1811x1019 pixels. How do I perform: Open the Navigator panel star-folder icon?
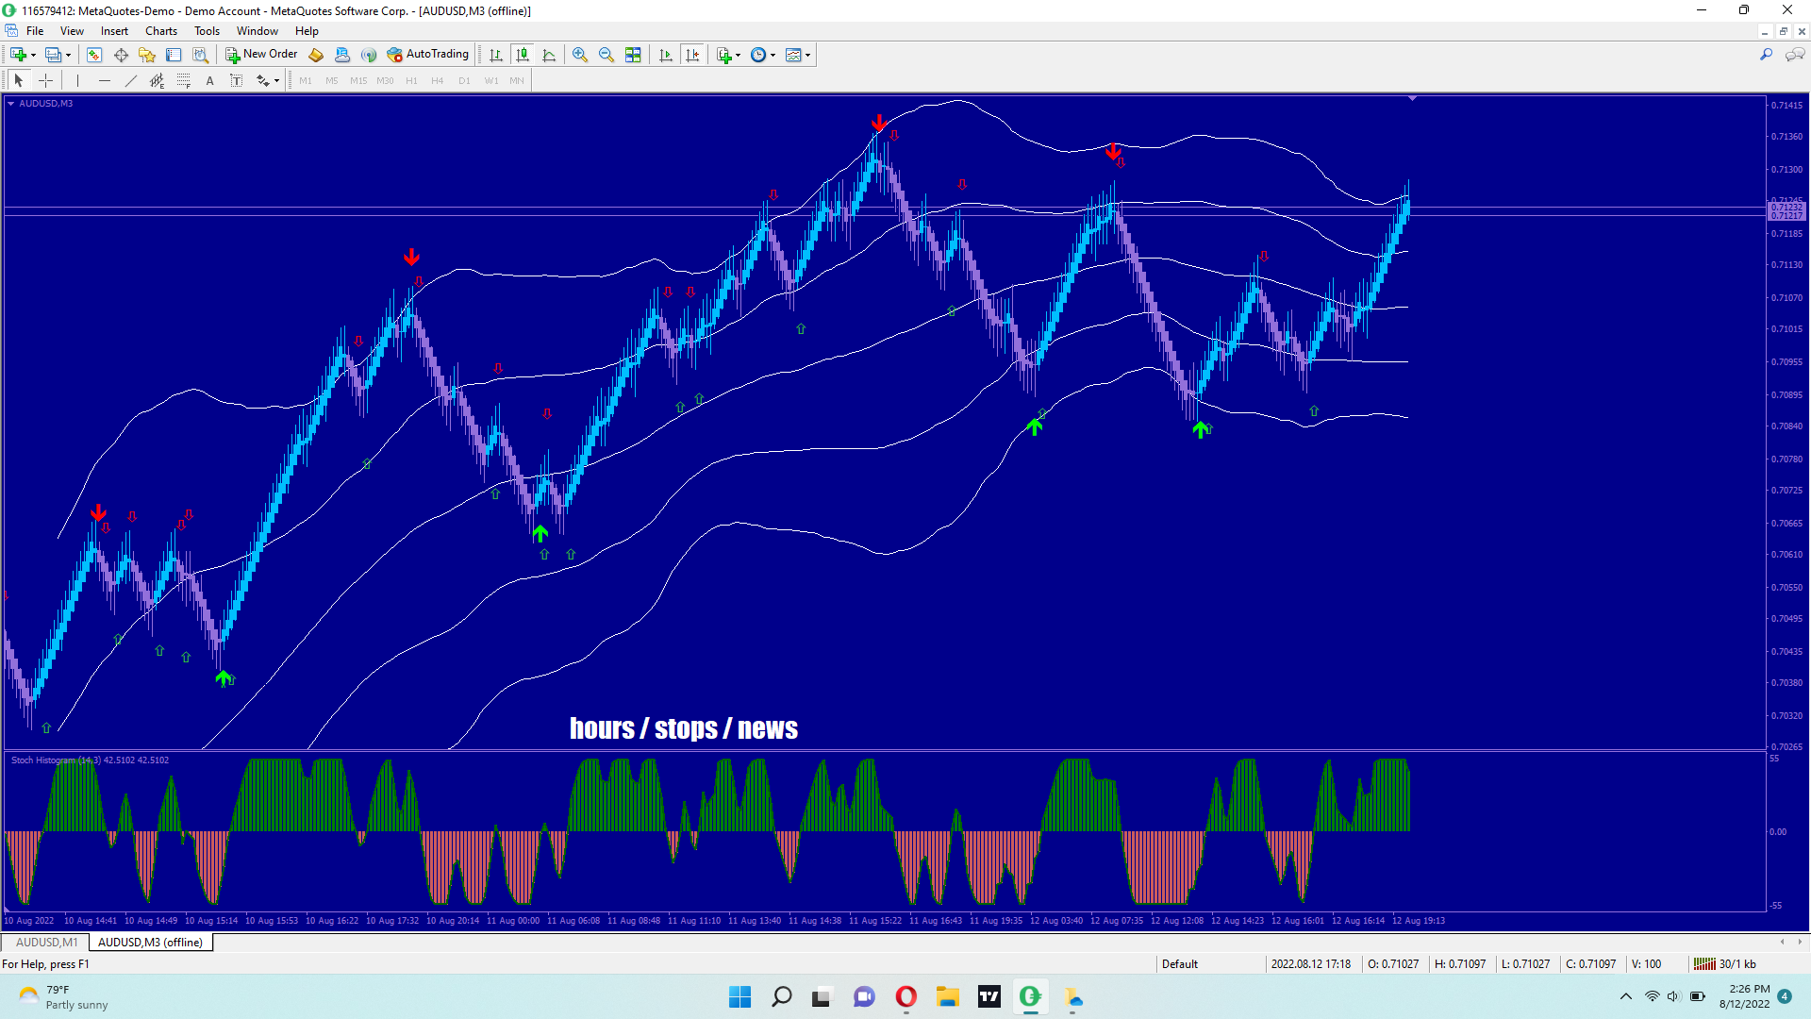tap(146, 55)
